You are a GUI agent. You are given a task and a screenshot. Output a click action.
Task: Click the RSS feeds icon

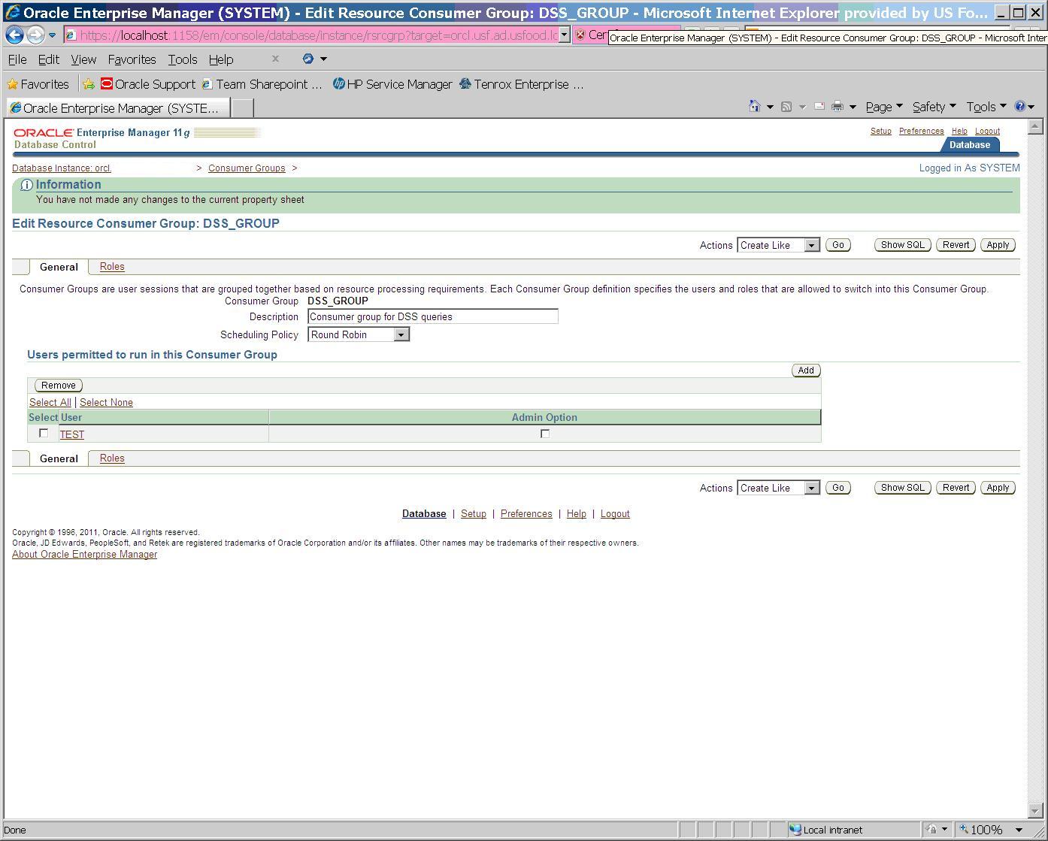pyautogui.click(x=786, y=107)
